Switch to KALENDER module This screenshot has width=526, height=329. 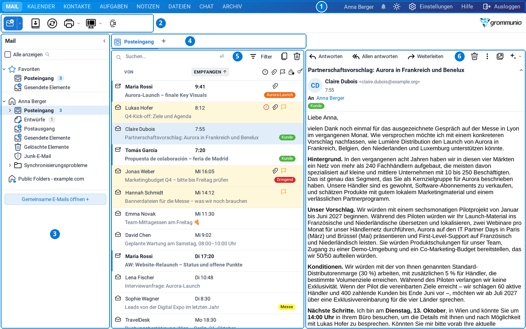tap(41, 7)
